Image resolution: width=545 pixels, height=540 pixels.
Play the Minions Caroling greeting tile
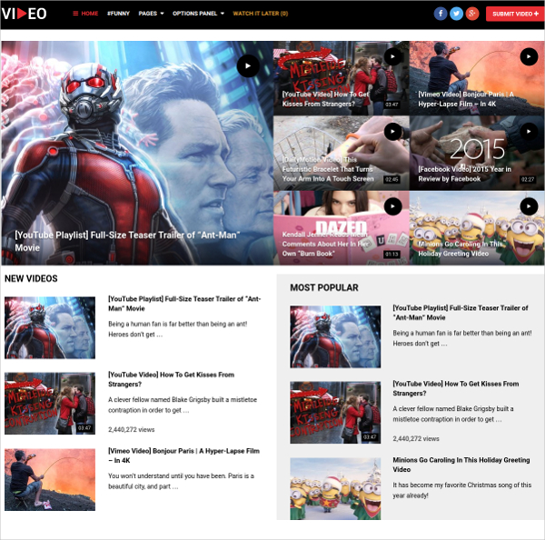coord(528,206)
